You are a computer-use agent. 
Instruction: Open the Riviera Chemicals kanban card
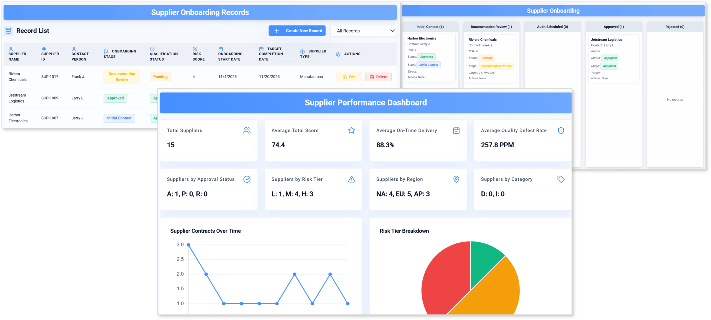coord(491,59)
